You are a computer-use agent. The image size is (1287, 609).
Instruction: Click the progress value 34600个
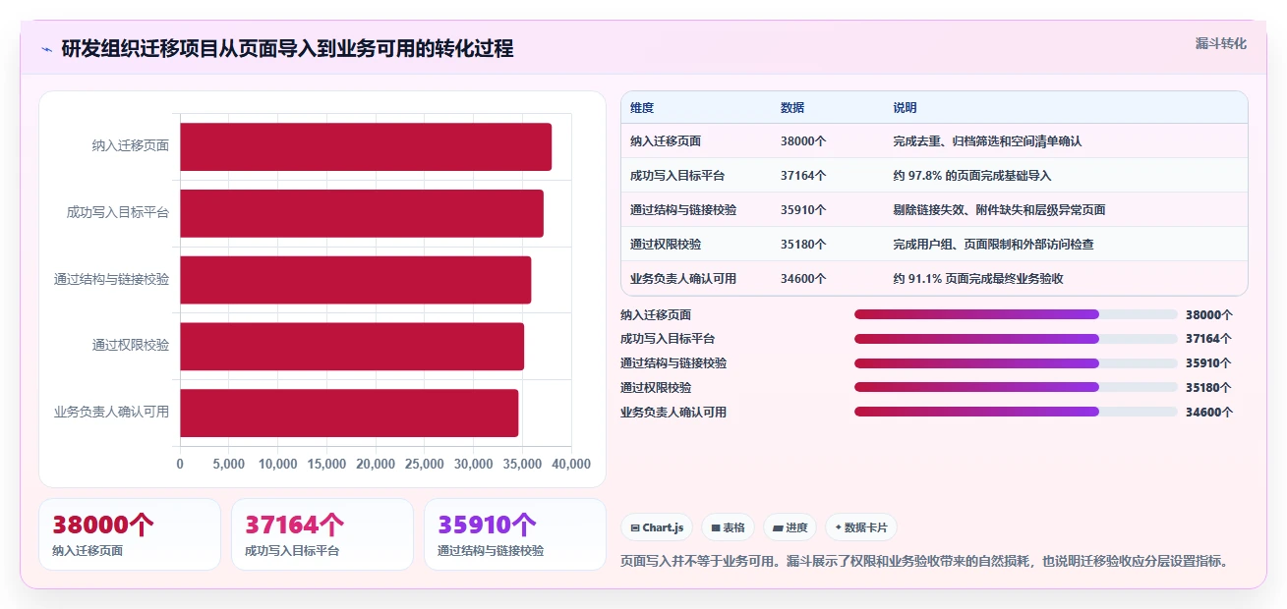(1209, 412)
